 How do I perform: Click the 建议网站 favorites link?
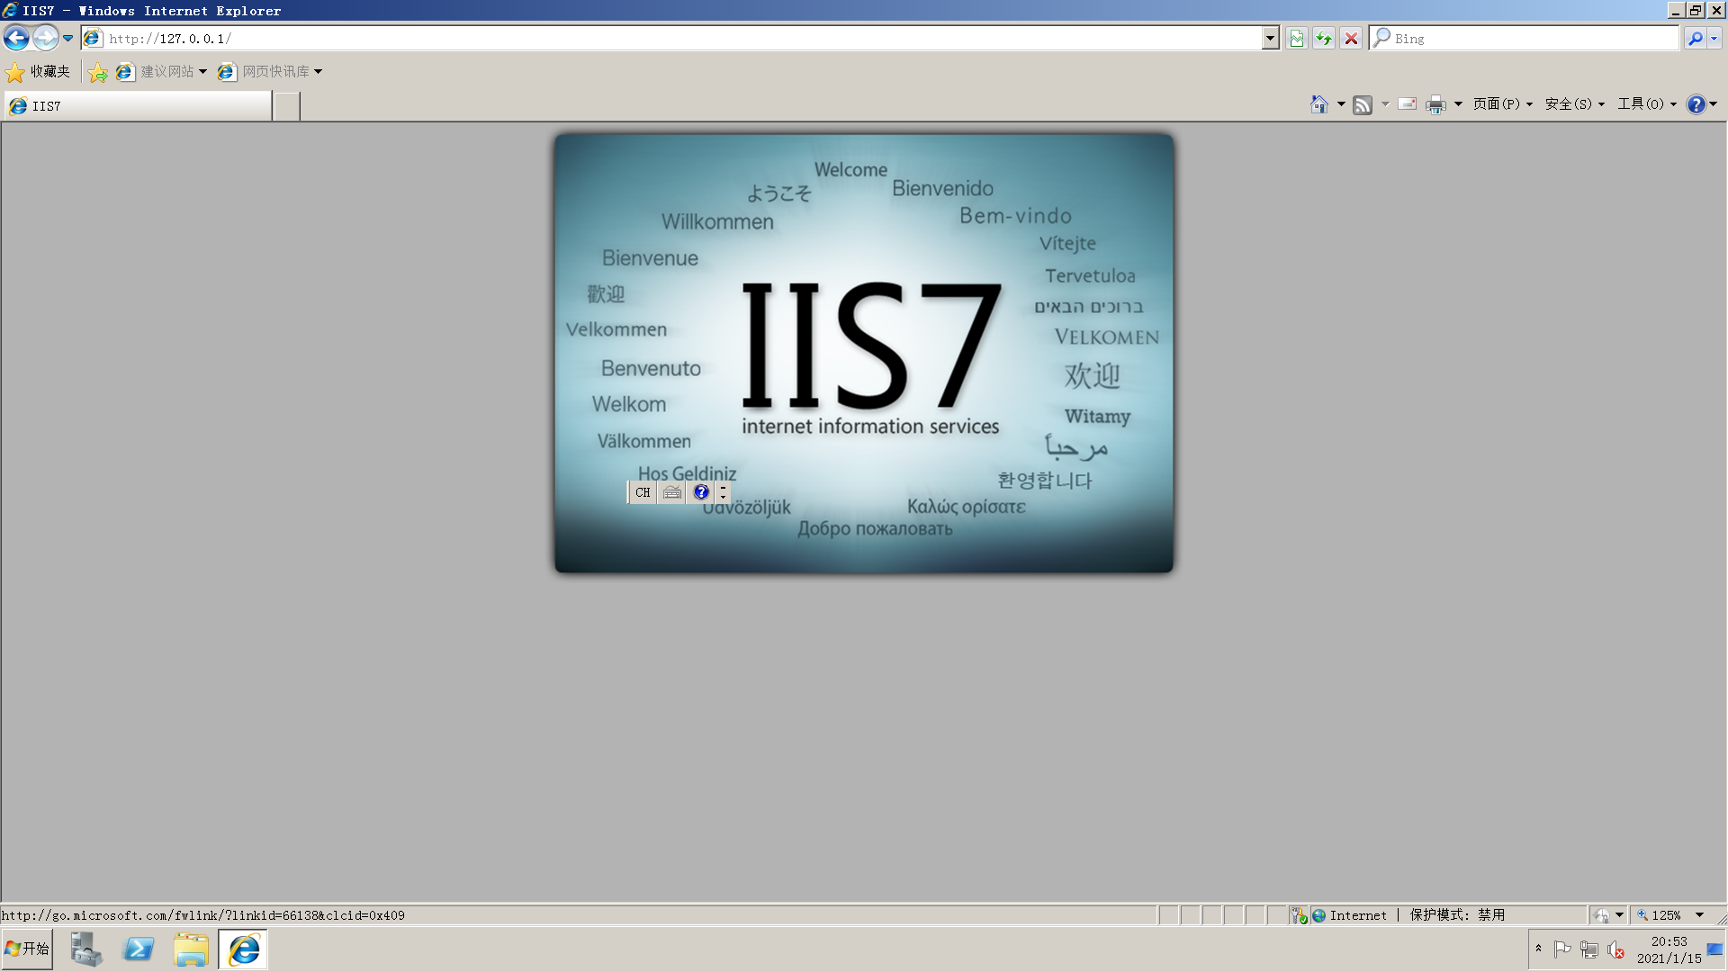coord(166,71)
